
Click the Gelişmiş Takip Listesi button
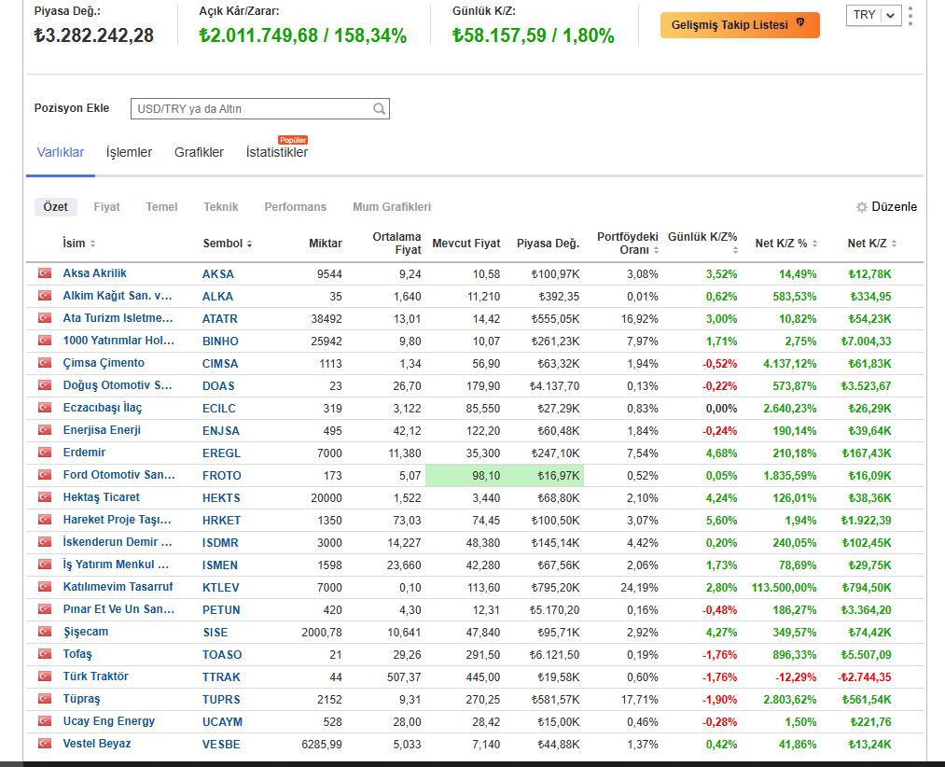pyautogui.click(x=740, y=24)
